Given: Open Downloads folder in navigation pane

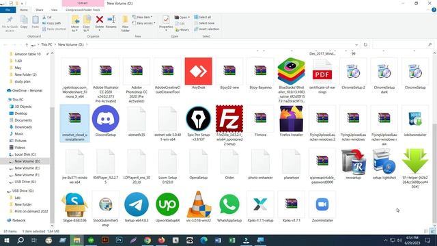Looking at the screenshot, I should pyautogui.click(x=23, y=127).
